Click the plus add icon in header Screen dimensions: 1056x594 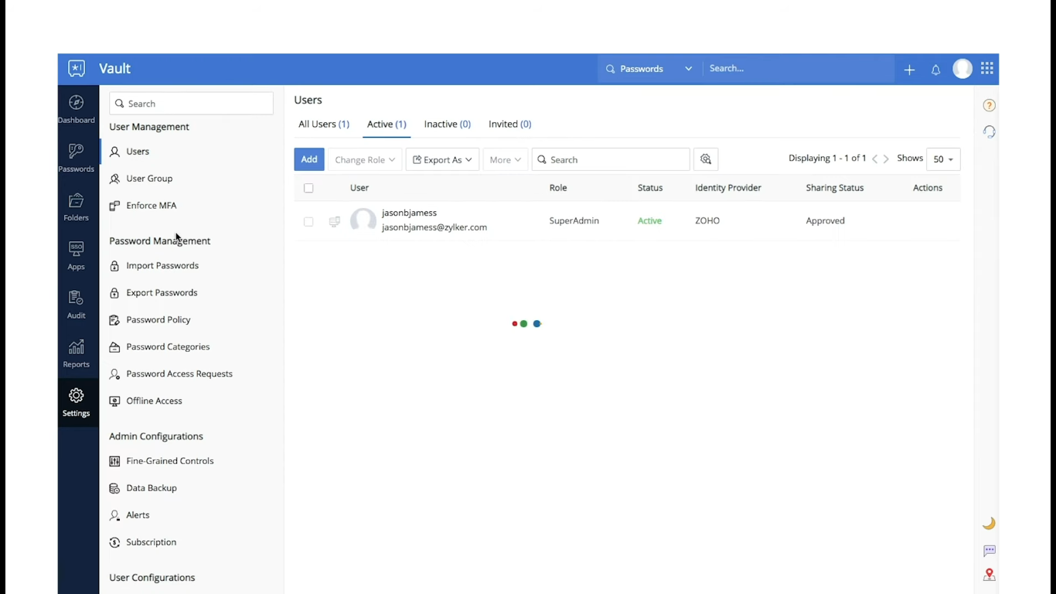[909, 70]
